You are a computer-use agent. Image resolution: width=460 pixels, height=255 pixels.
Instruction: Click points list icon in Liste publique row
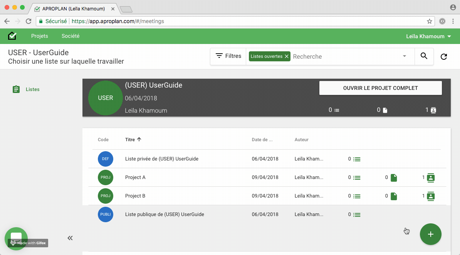pos(357,215)
